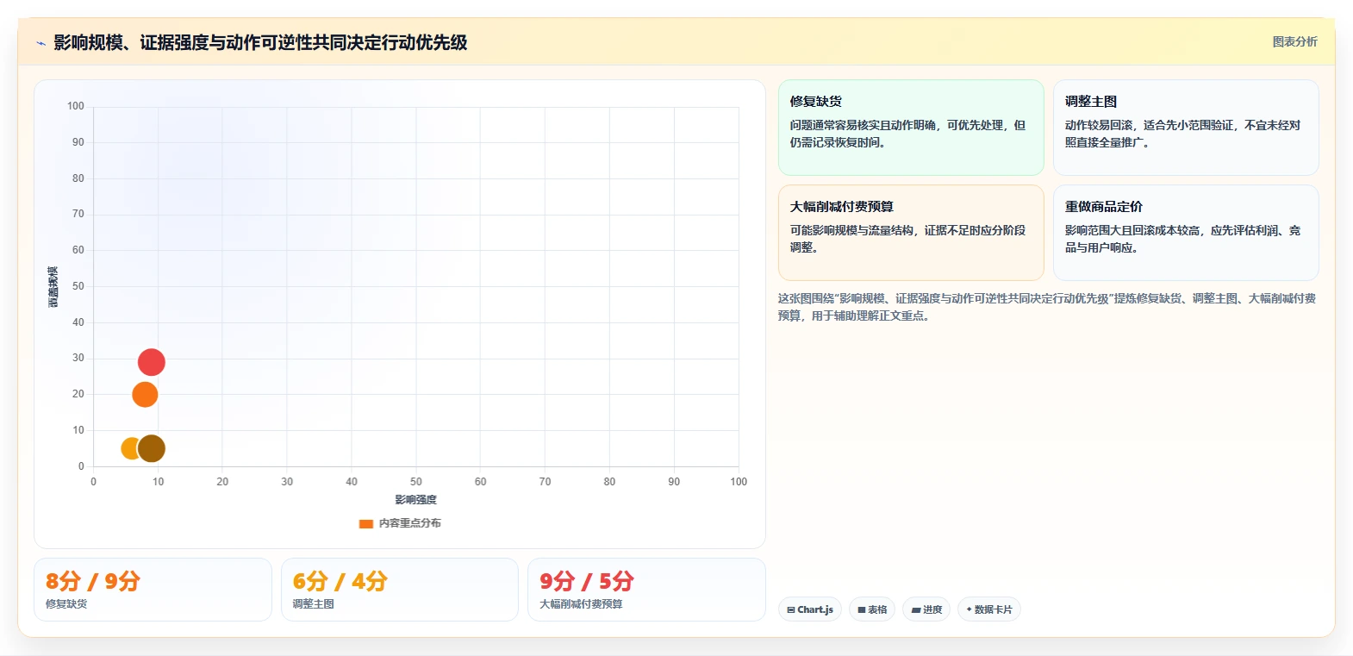Click the Chart.js tag
Image resolution: width=1353 pixels, height=656 pixels.
point(810,609)
